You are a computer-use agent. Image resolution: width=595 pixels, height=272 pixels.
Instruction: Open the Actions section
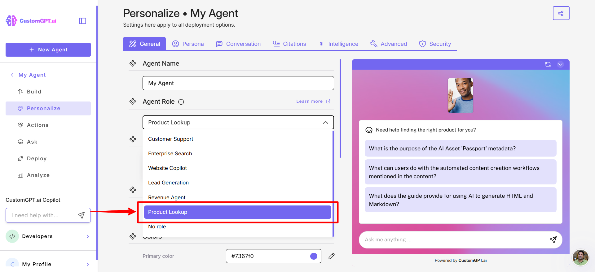(48, 125)
